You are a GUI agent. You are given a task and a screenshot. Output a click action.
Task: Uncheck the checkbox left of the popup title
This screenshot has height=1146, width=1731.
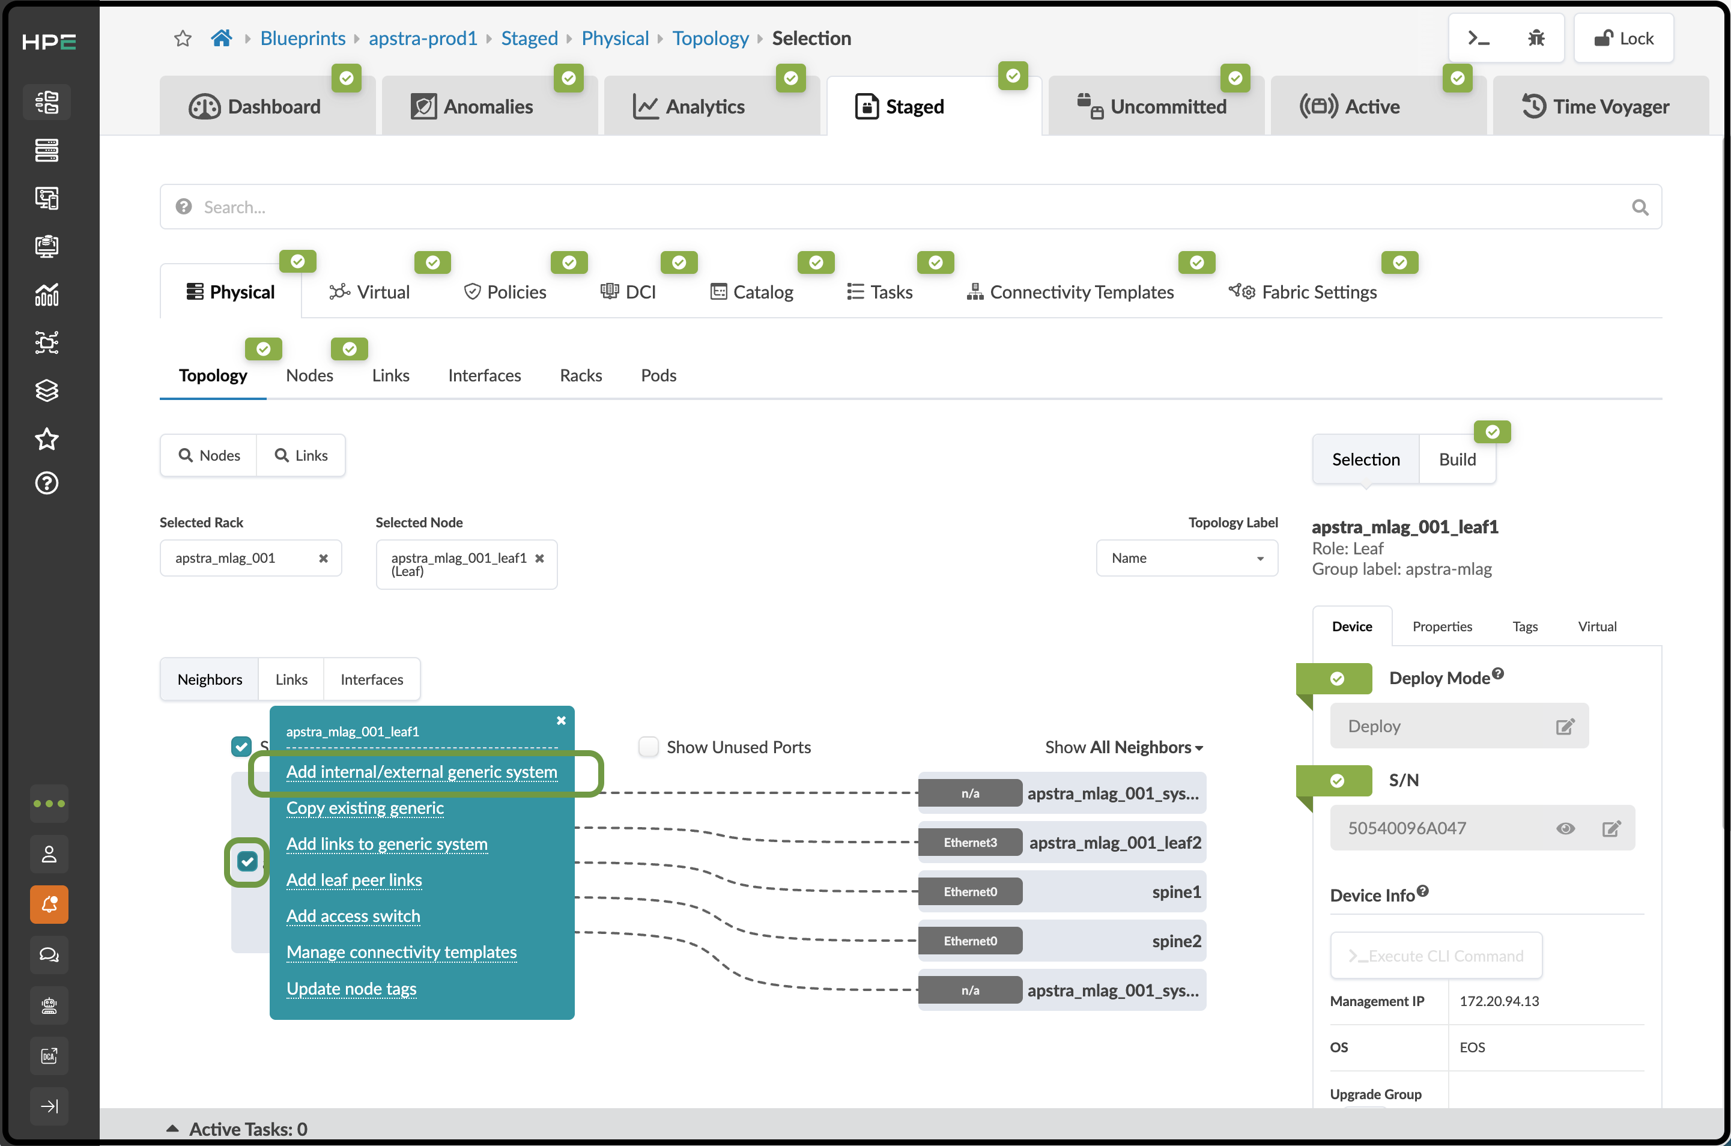(241, 746)
